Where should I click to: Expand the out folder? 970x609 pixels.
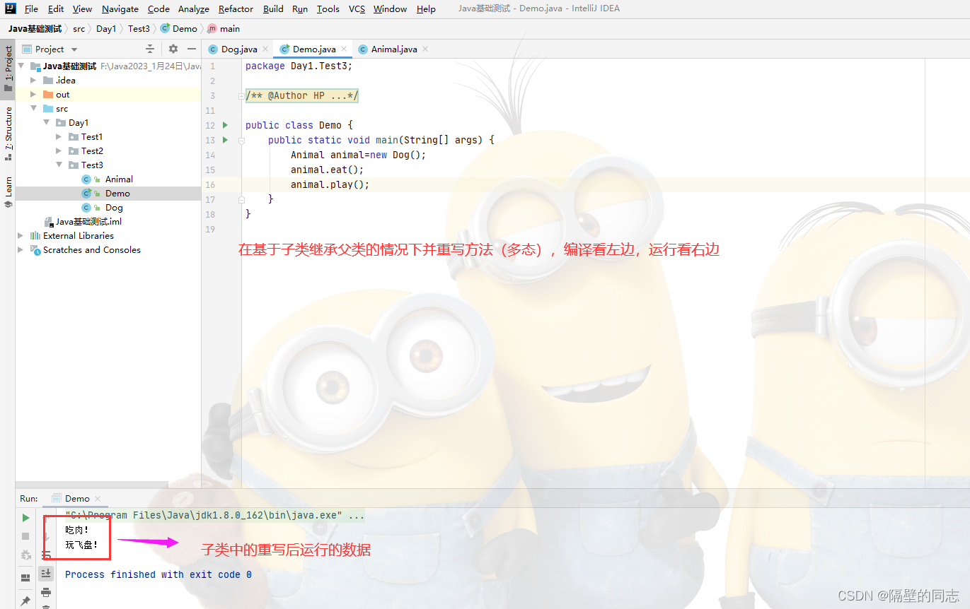point(33,94)
